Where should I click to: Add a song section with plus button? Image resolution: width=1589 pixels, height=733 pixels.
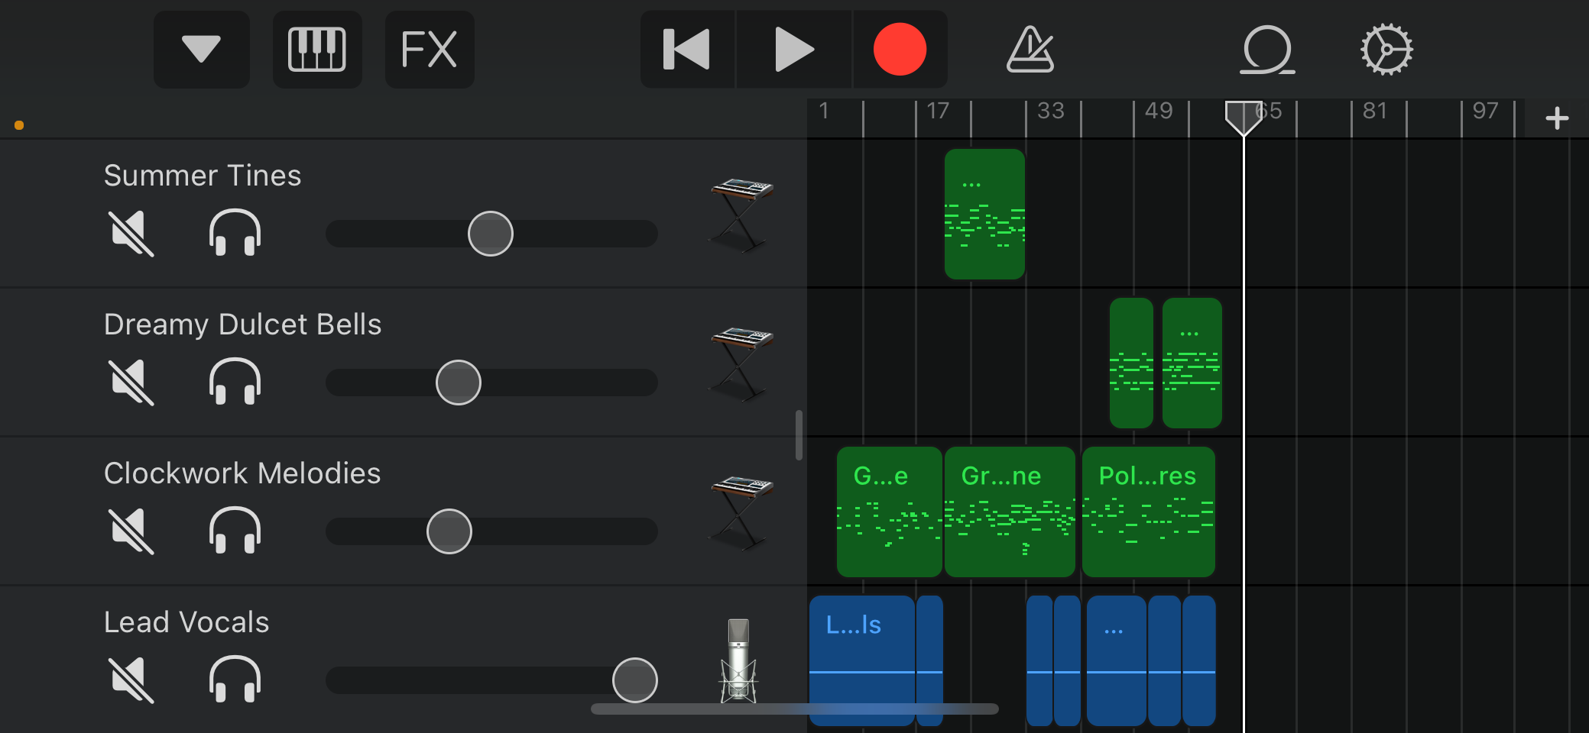coord(1556,118)
